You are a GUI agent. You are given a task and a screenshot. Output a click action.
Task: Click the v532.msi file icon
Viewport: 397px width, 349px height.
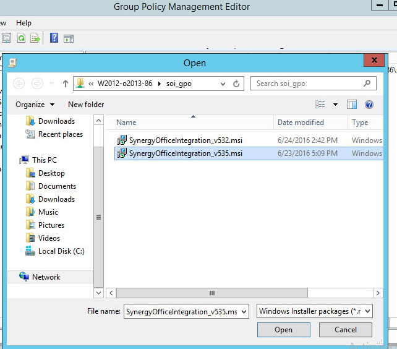(x=122, y=140)
